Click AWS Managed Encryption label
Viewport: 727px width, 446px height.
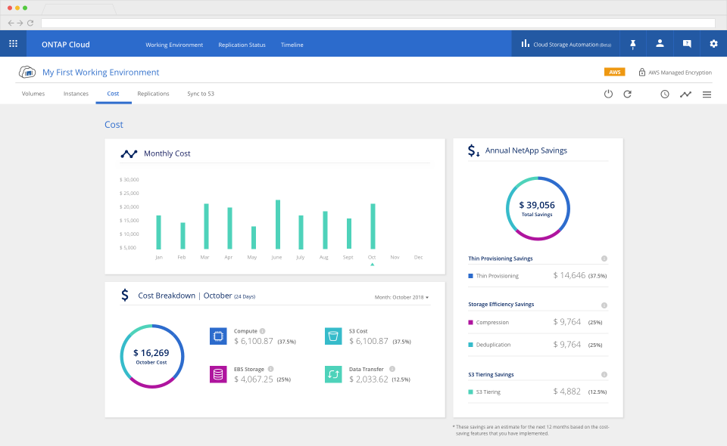click(x=680, y=73)
